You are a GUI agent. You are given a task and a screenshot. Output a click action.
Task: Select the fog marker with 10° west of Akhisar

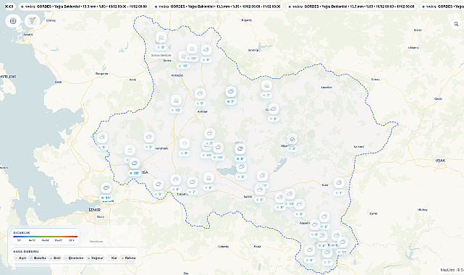point(177,101)
